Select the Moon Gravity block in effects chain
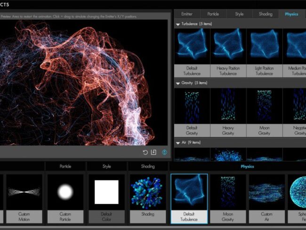Screen dimensions: 306x230 [x=228, y=192]
